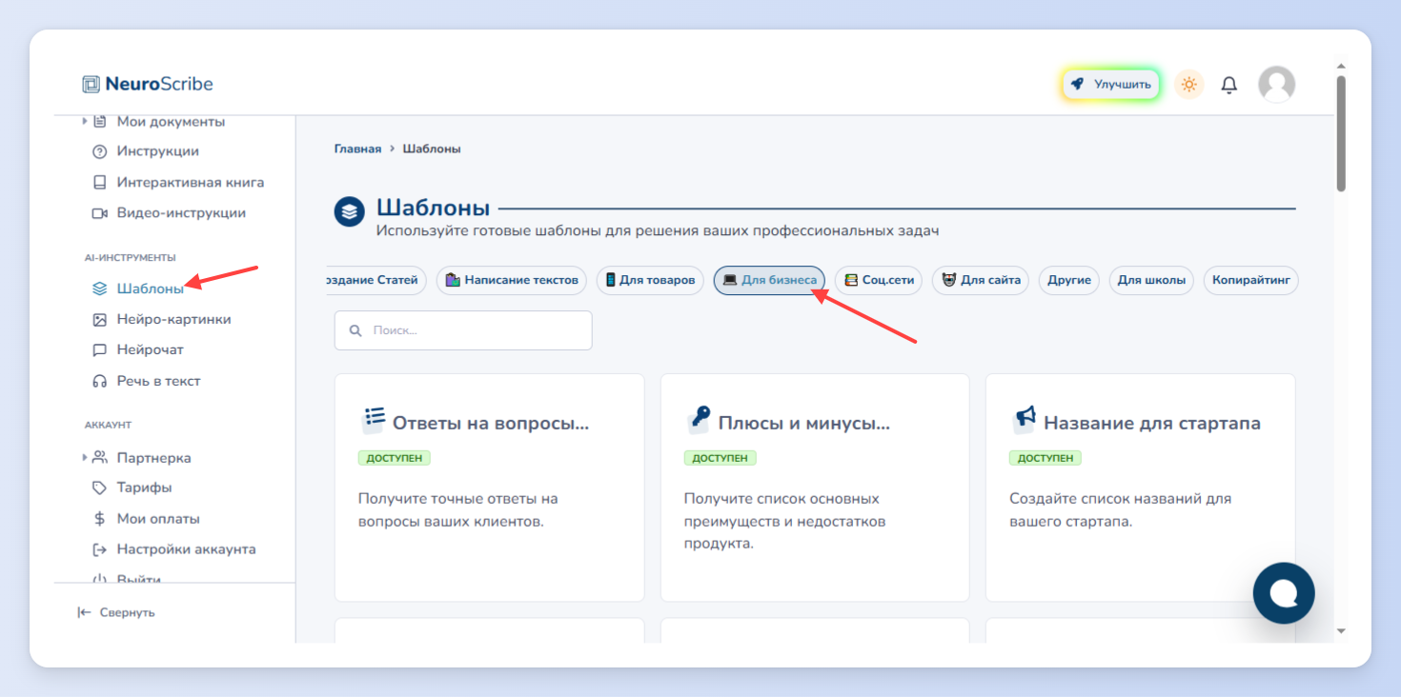Screen dimensions: 1401x697
Task: Select the Для сайта category tab
Action: [981, 280]
